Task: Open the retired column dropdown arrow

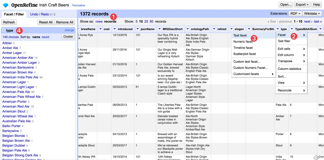Action: click(x=214, y=29)
